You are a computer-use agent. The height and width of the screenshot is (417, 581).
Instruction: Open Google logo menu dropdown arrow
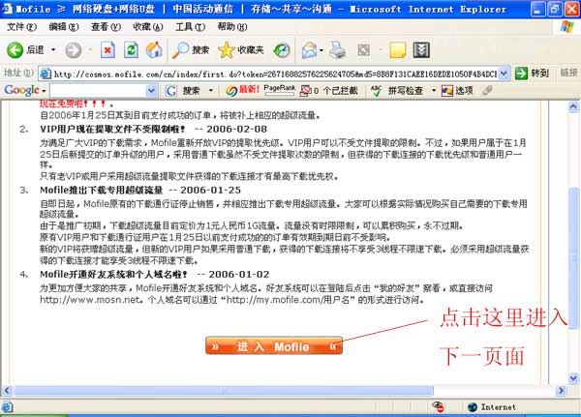[x=44, y=91]
